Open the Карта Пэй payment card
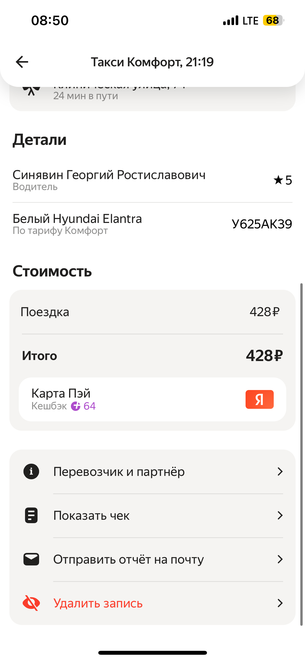Viewport: 305px width, 661px height. (152, 399)
